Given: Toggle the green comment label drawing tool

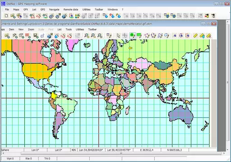Looking at the screenshot, I should [139, 36].
